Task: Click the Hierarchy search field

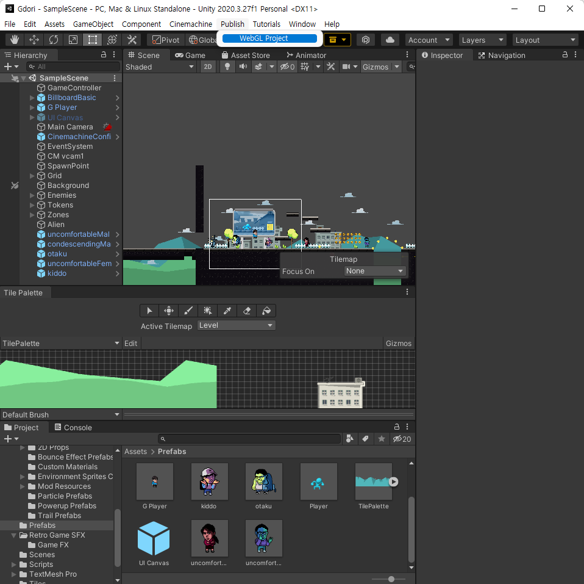Action: pyautogui.click(x=73, y=67)
